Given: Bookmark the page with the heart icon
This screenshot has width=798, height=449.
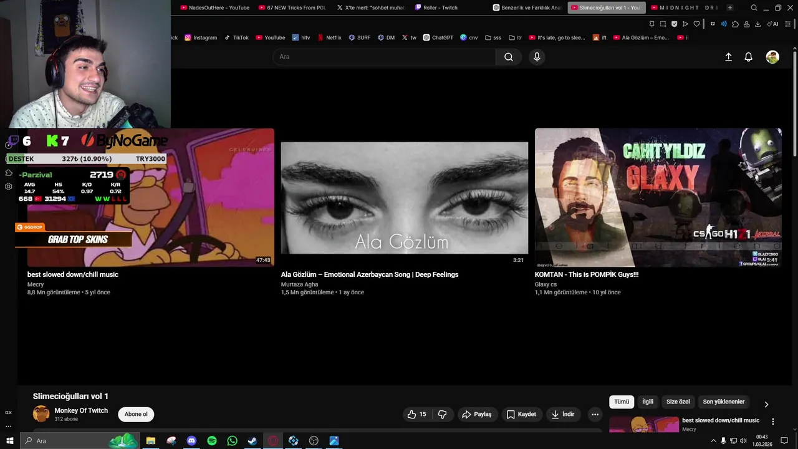Looking at the screenshot, I should pyautogui.click(x=697, y=24).
